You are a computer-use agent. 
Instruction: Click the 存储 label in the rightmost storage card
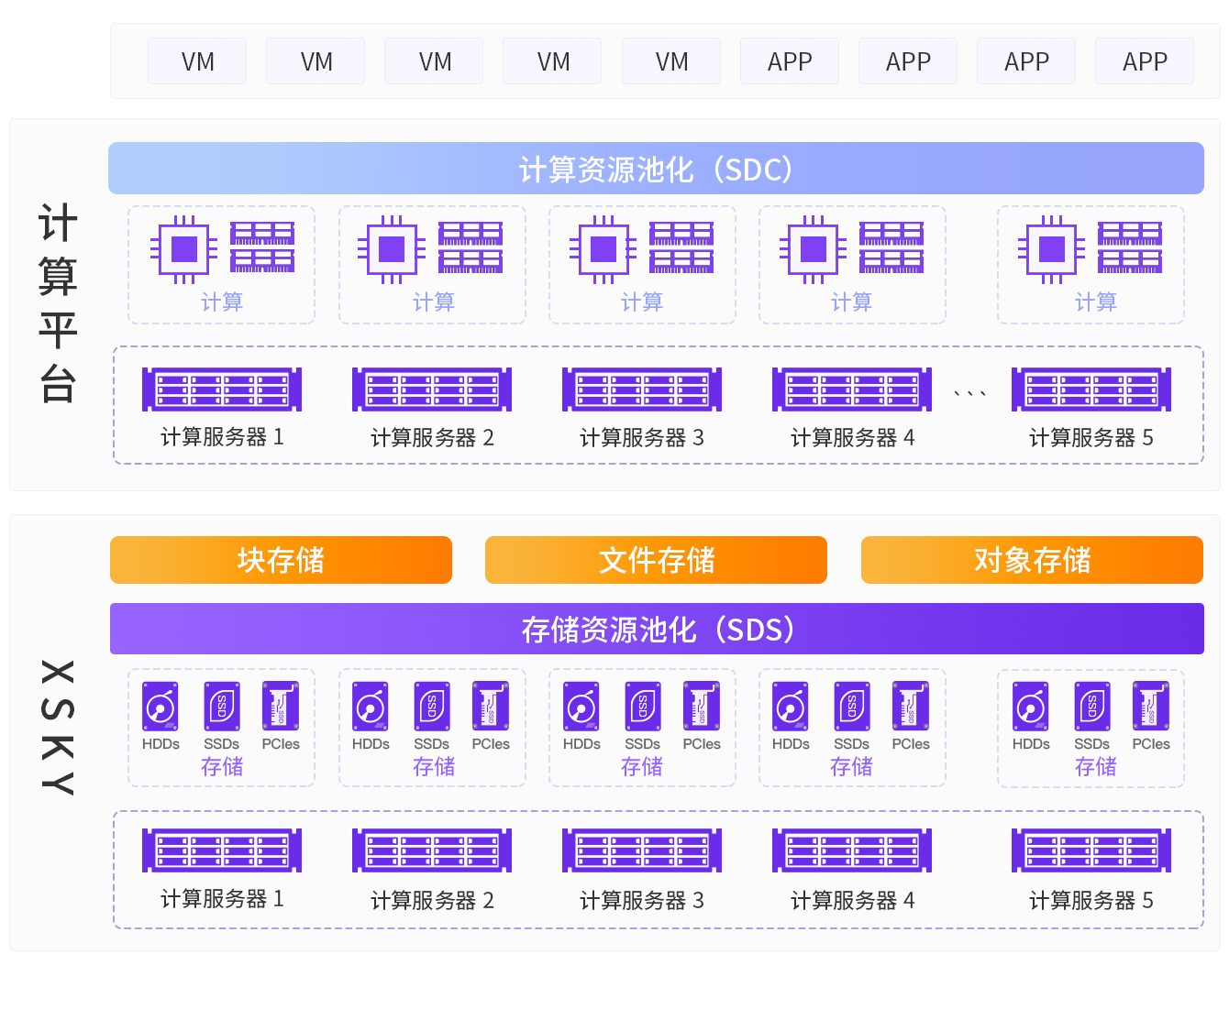[x=1096, y=767]
